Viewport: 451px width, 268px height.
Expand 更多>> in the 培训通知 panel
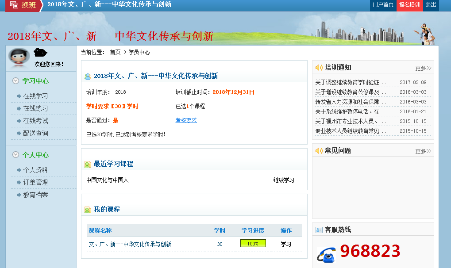[423, 68]
